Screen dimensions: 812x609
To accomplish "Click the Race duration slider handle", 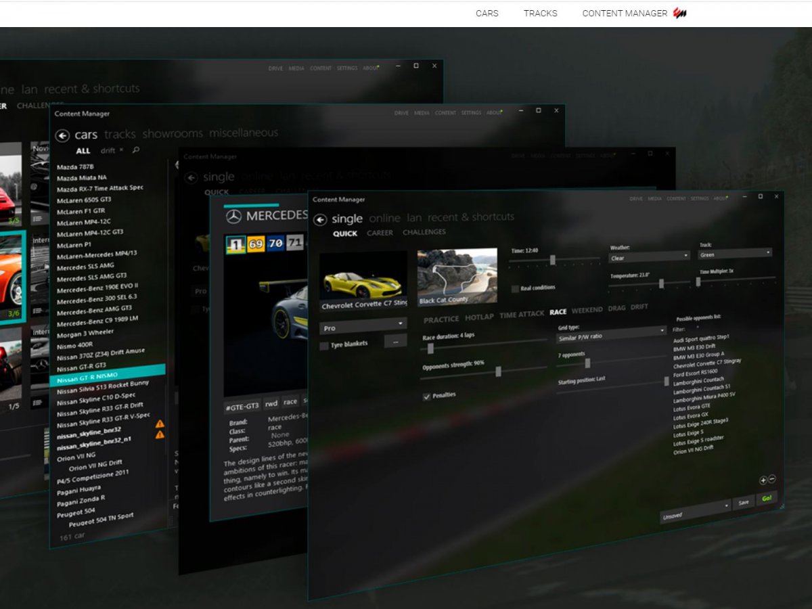I will [430, 349].
